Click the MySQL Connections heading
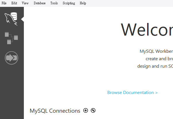173x119 pixels. (x=55, y=111)
